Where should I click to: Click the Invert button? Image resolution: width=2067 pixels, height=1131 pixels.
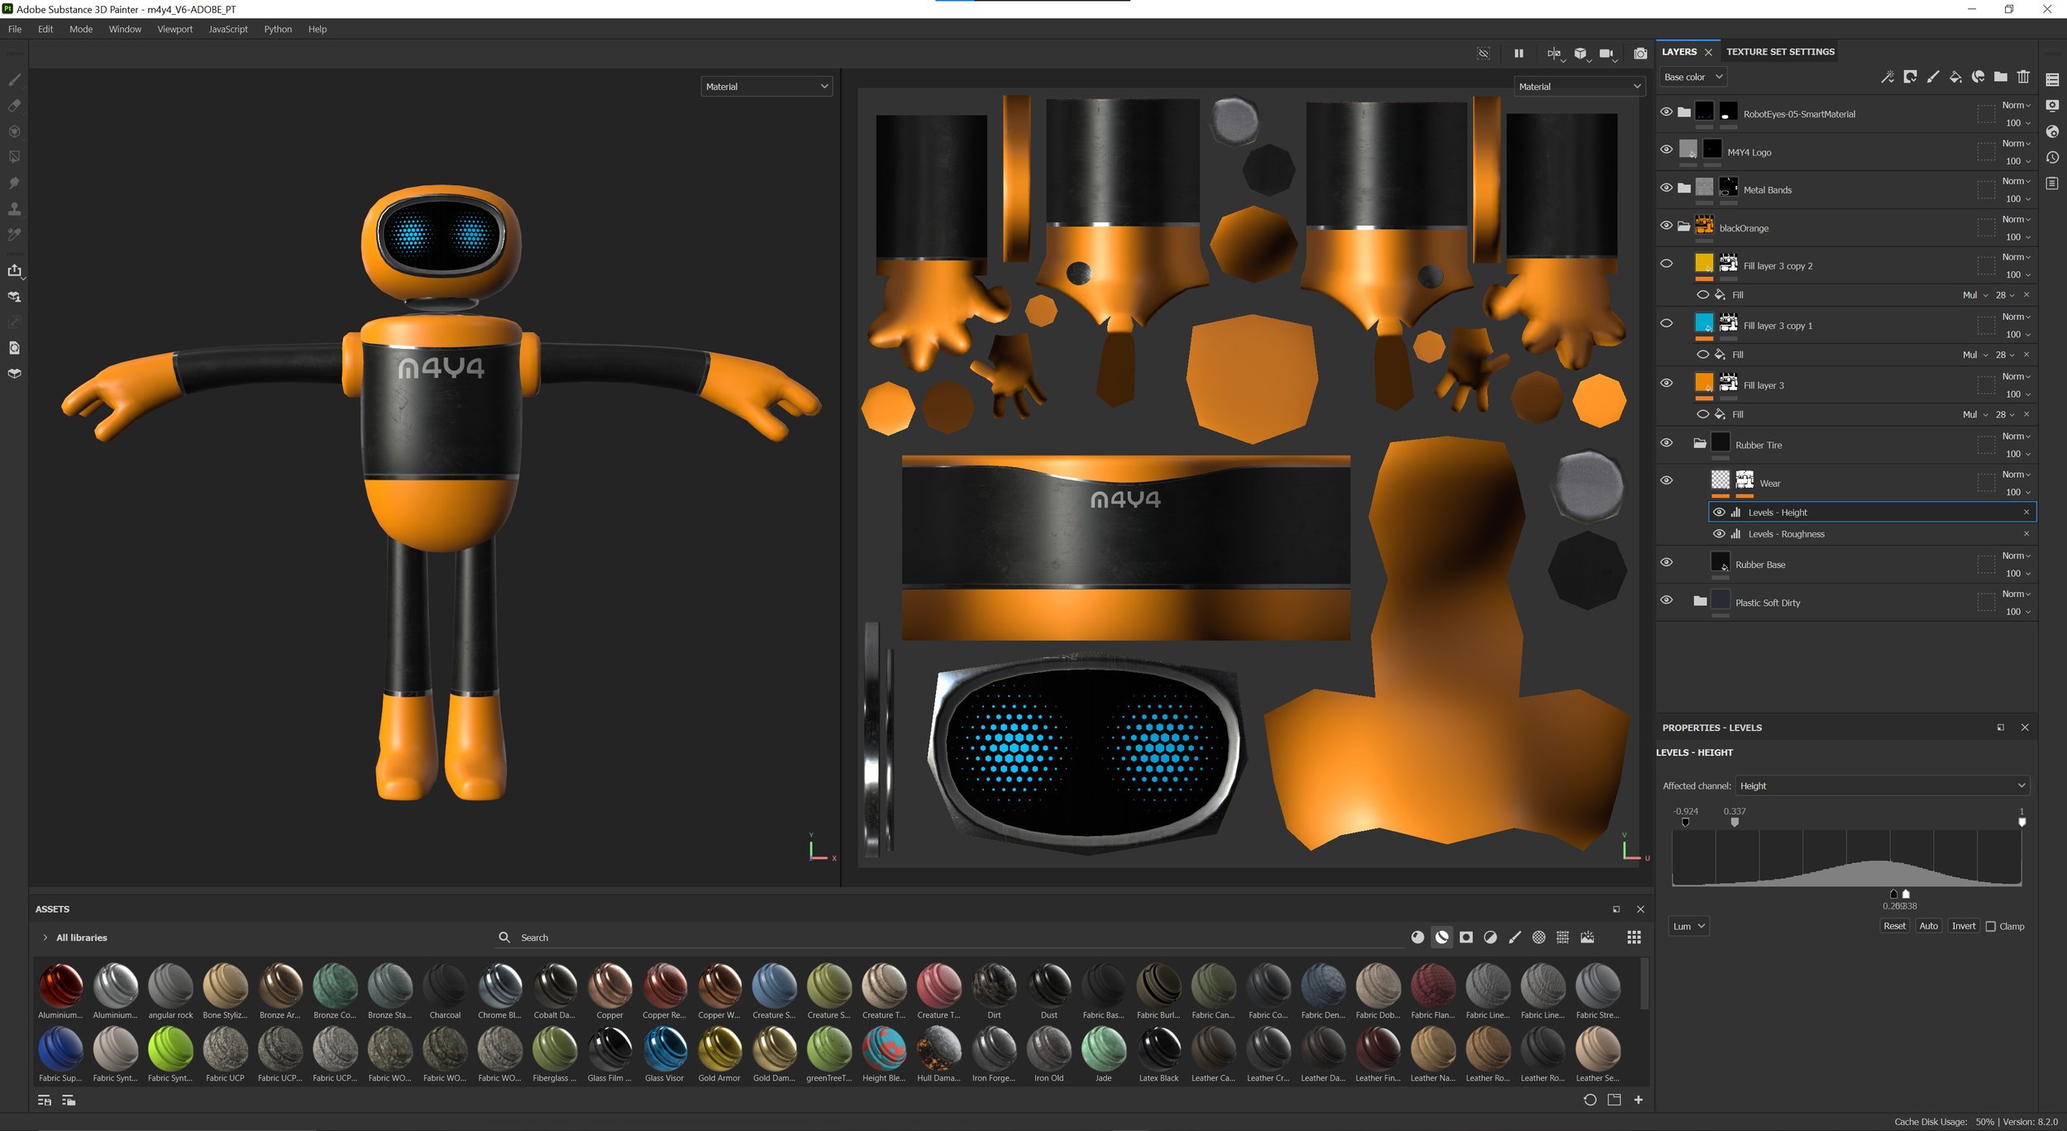coord(1963,926)
